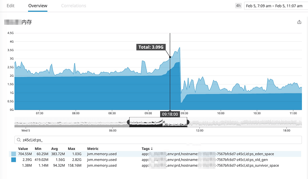Click the sort arrow beside Tags

point(151,148)
